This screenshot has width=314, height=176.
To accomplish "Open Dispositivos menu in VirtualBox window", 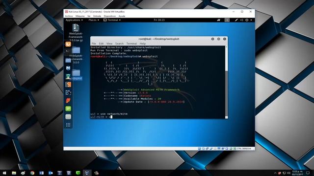I will click(110, 16).
